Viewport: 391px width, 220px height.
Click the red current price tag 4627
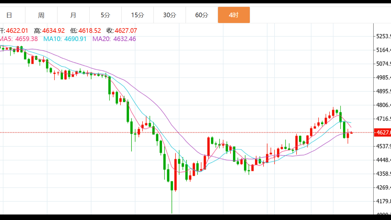(x=383, y=133)
